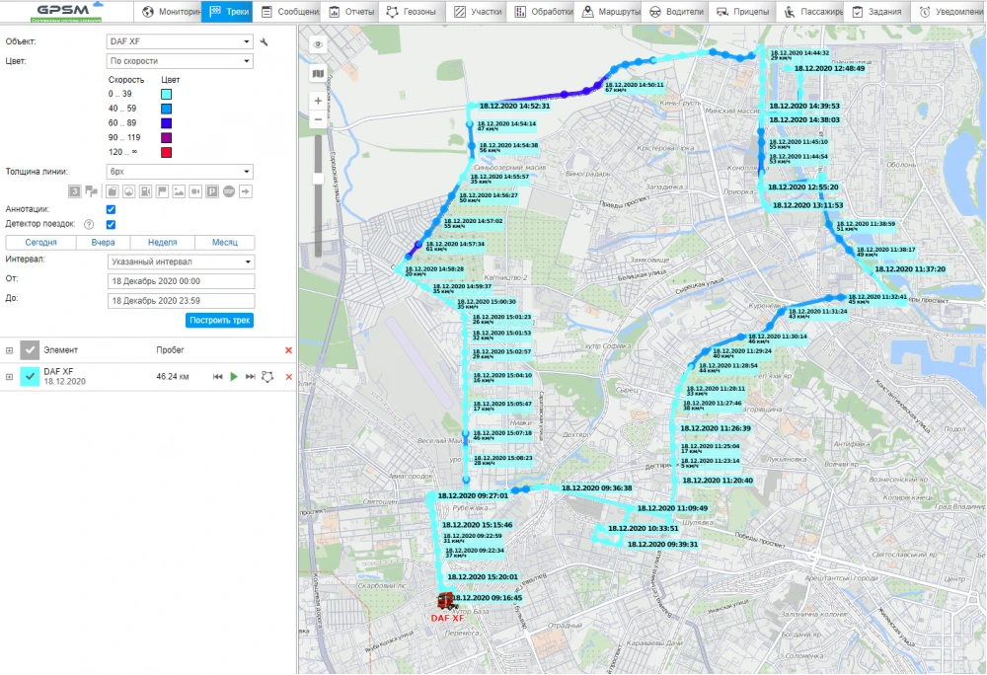Switch to the Отчеты tab
This screenshot has width=987, height=675.
(x=352, y=12)
